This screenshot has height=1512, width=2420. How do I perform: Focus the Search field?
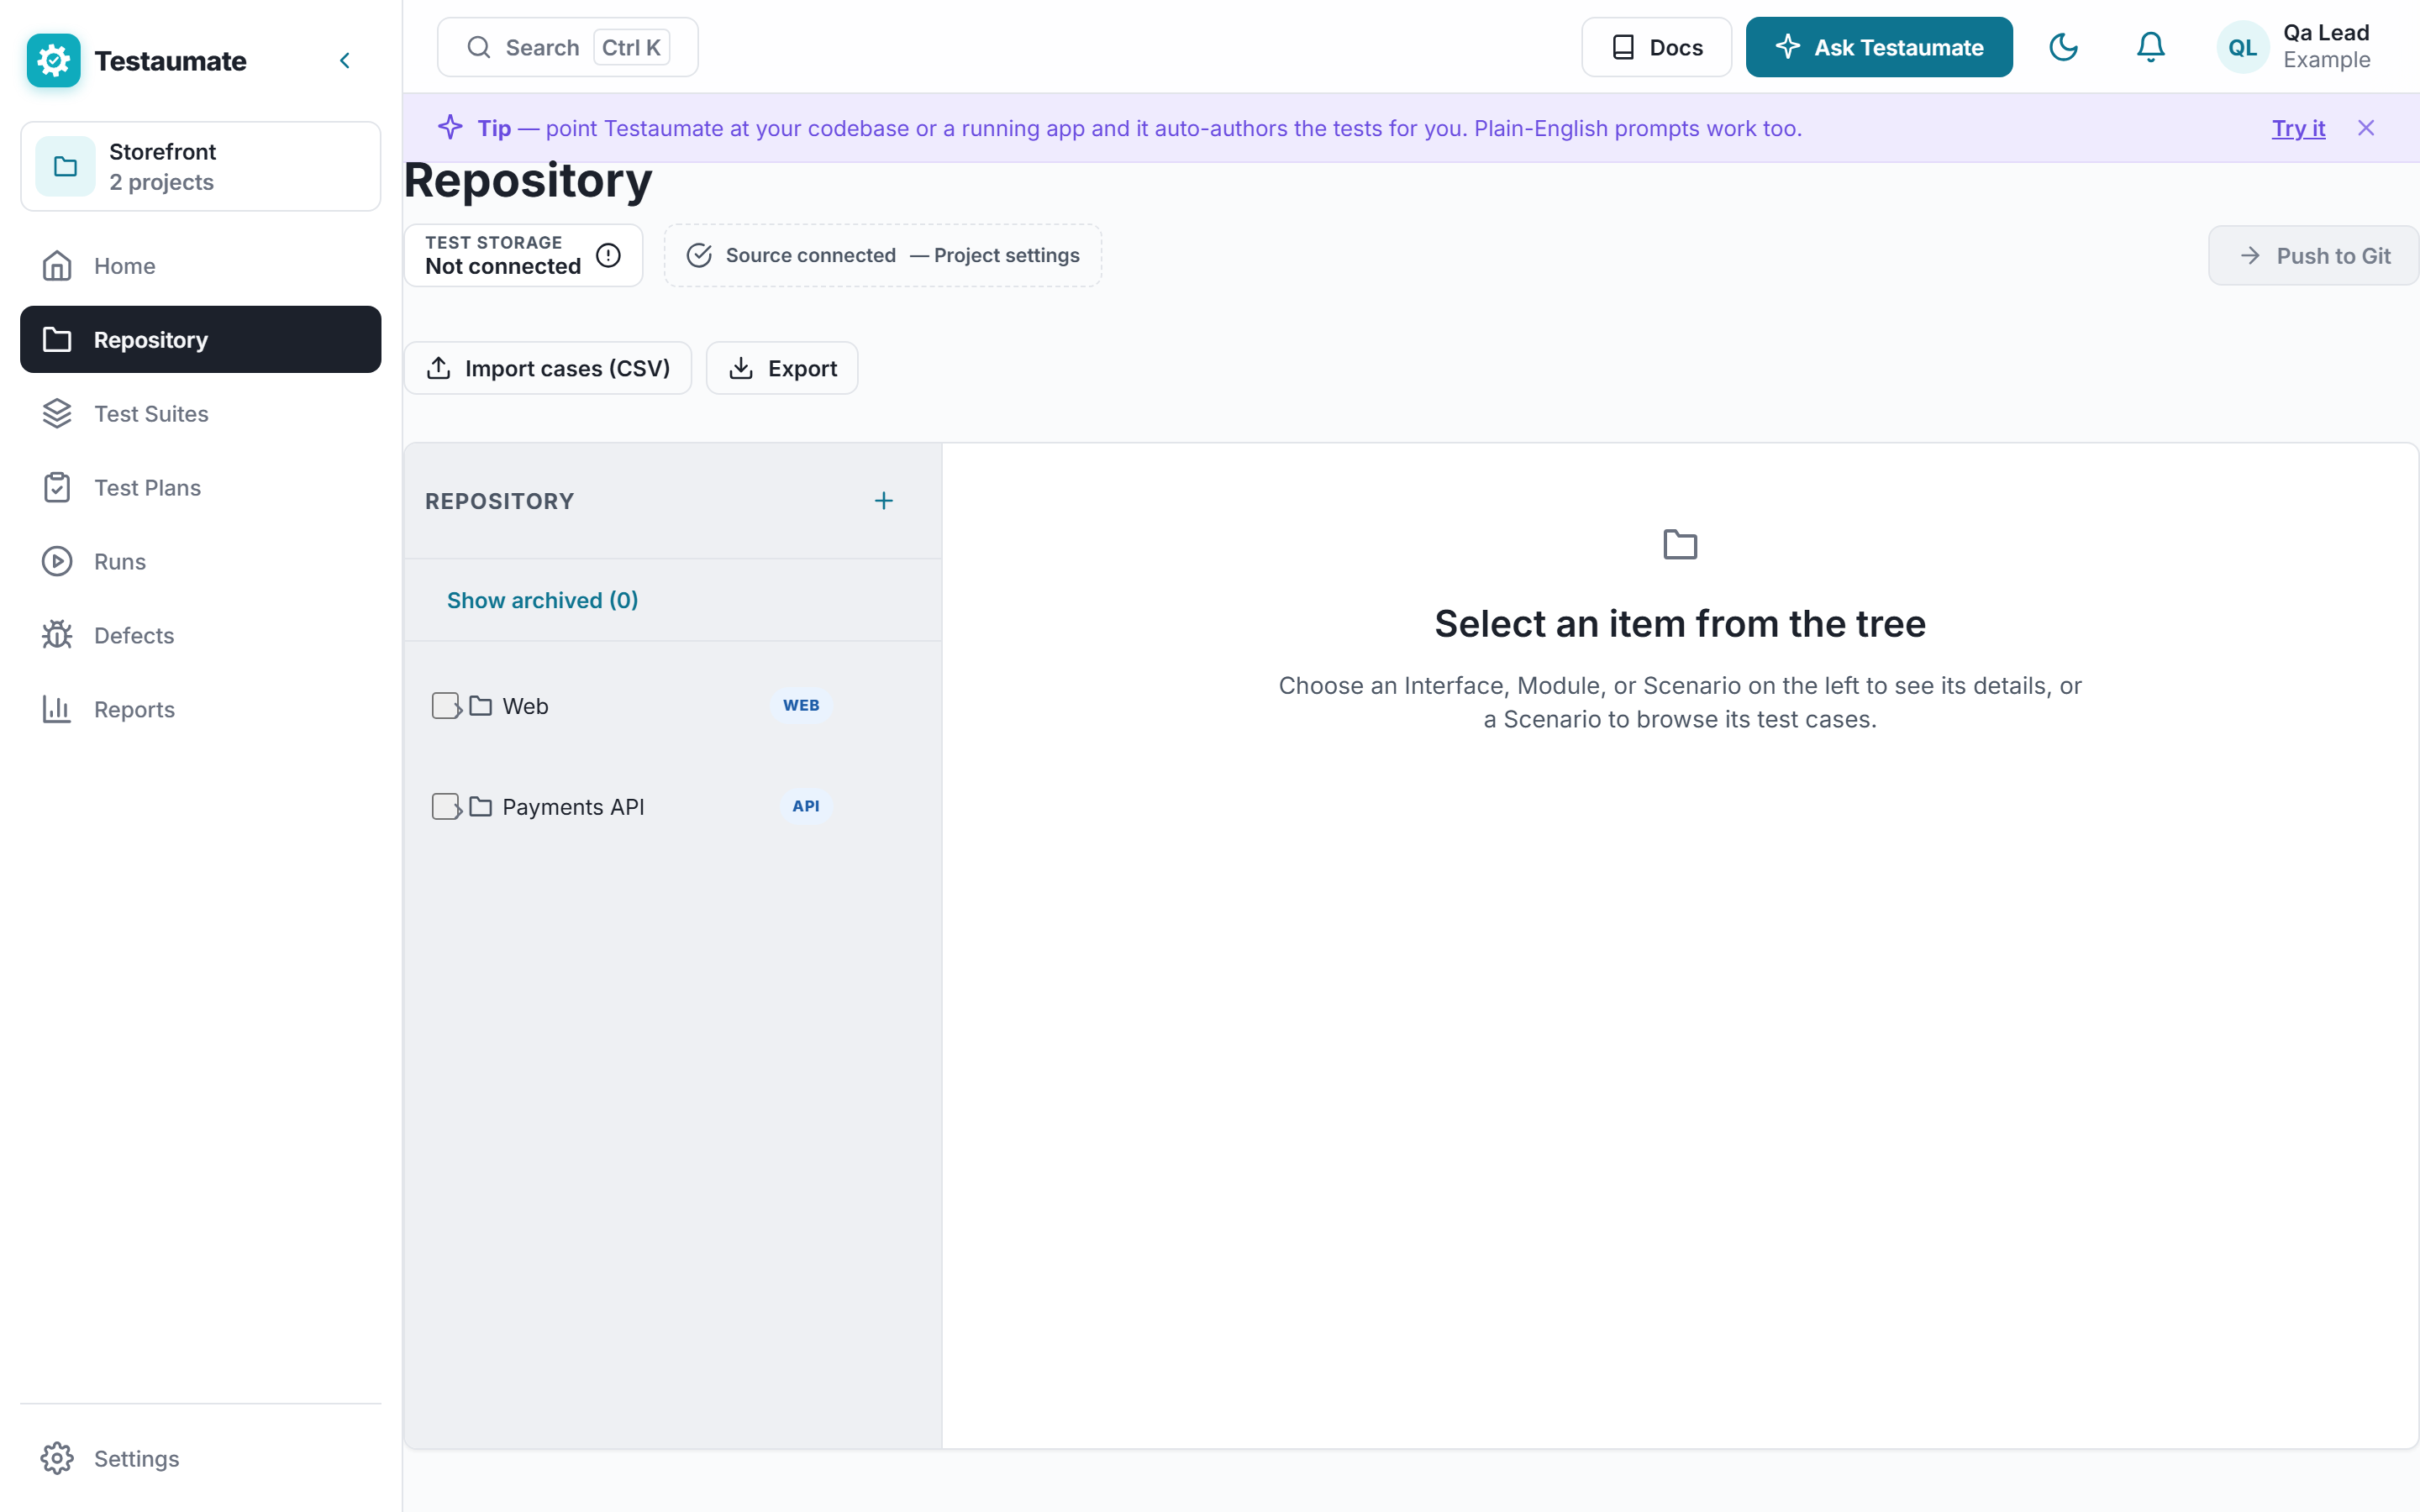567,47
